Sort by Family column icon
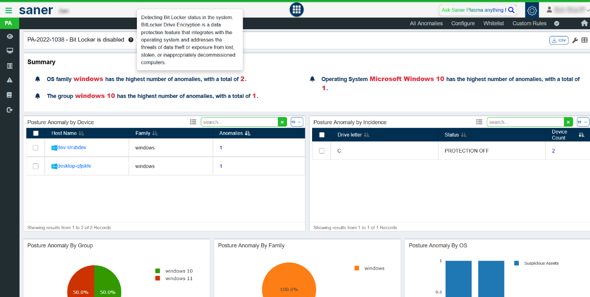This screenshot has height=297, width=590. (x=155, y=133)
